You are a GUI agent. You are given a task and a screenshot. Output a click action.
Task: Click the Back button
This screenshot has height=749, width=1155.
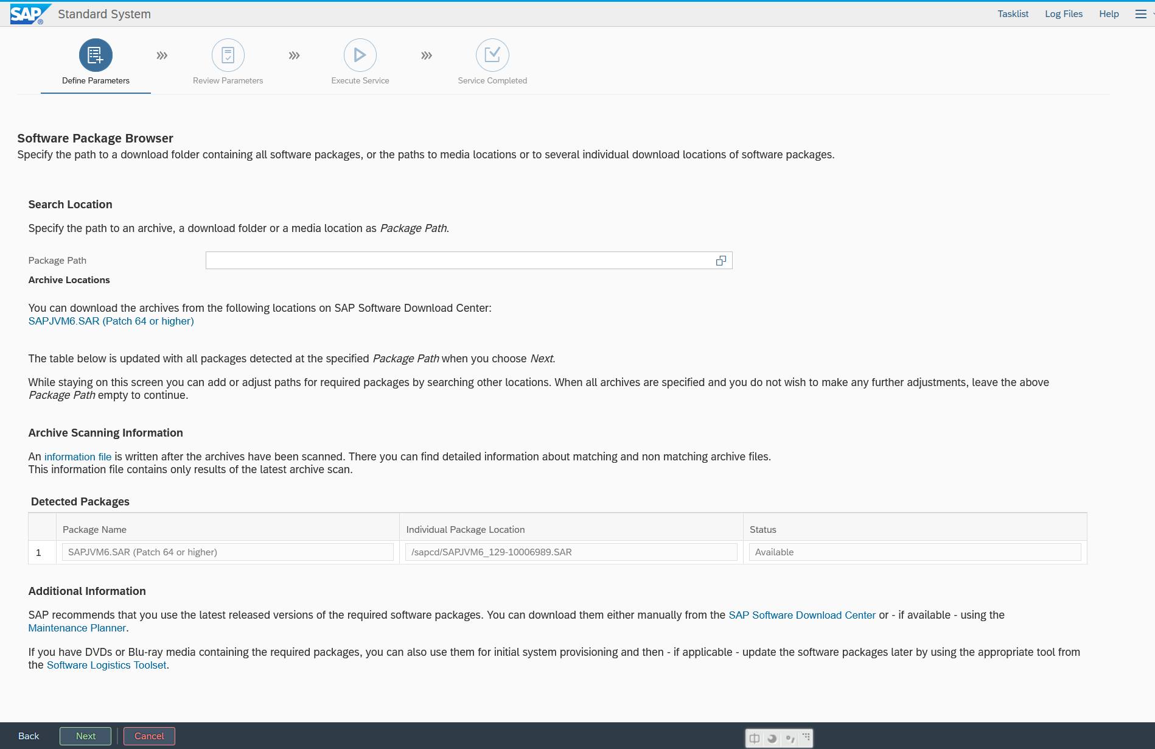point(29,736)
